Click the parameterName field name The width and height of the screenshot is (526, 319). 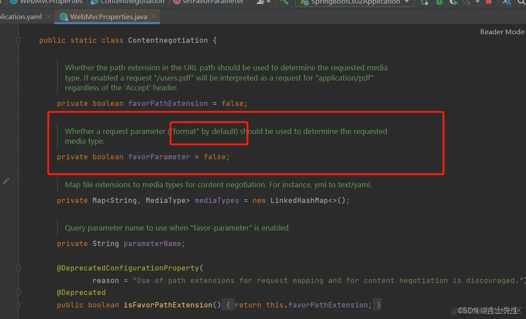[x=152, y=243]
